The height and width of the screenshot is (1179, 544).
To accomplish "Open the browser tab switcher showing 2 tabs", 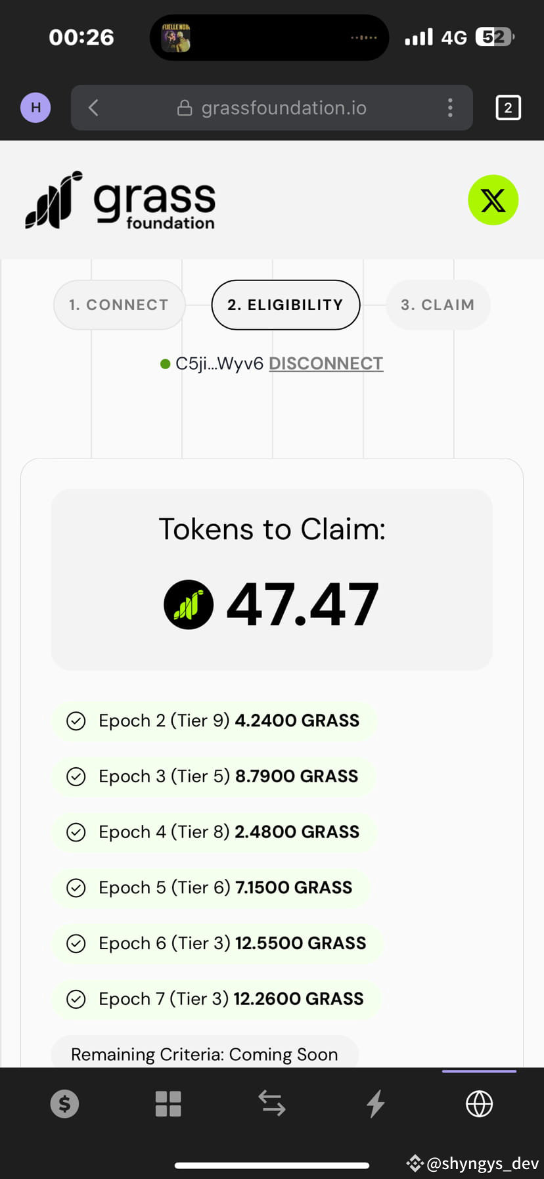I will point(508,107).
